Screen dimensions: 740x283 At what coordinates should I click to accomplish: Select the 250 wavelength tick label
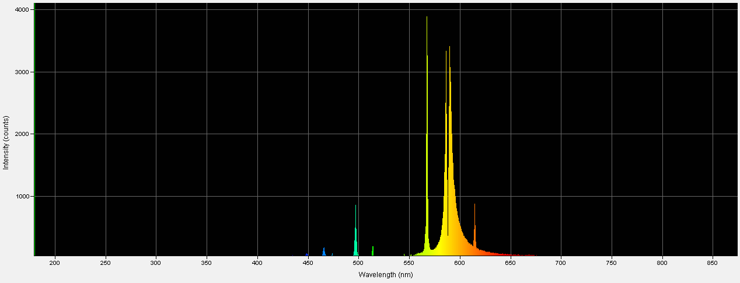tap(106, 263)
